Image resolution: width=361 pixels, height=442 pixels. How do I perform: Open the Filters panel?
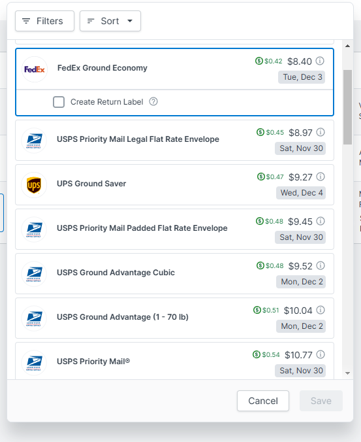point(45,21)
